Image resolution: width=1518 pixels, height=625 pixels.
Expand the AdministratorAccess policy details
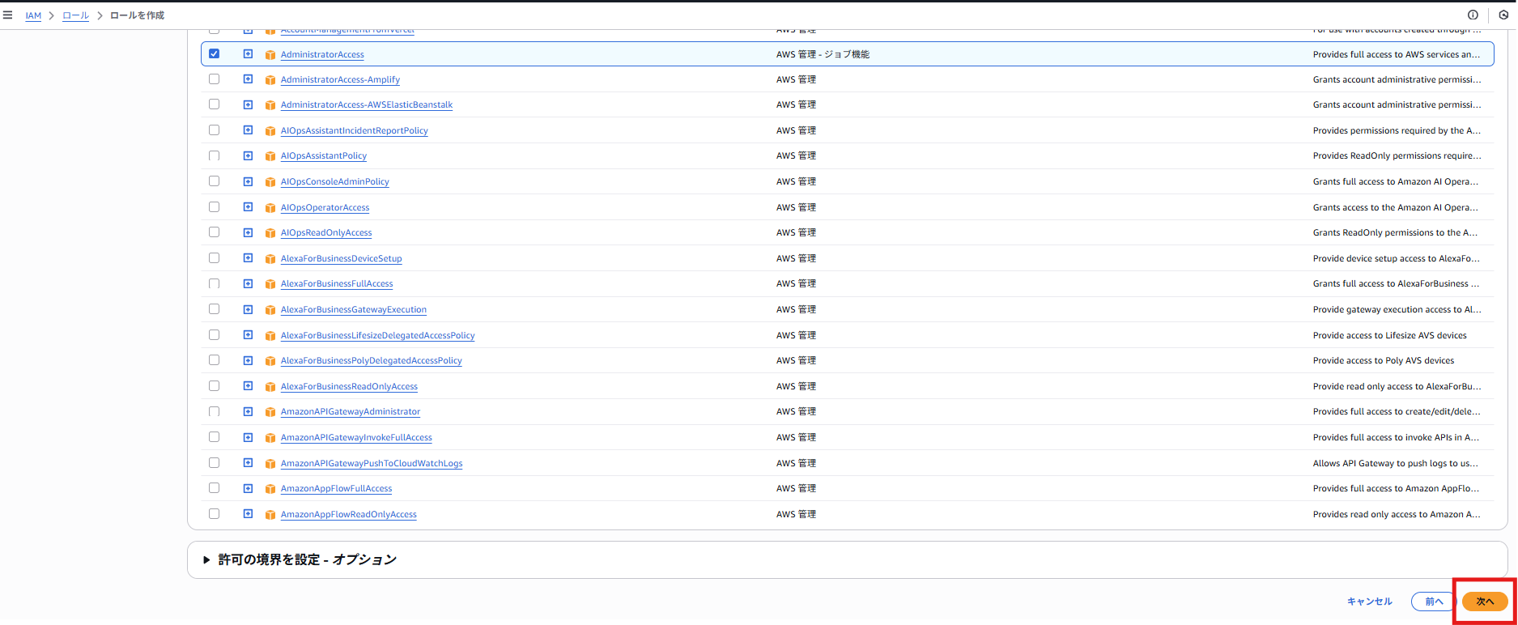[248, 53]
